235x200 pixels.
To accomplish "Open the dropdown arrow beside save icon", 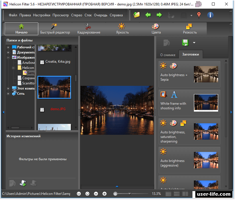I will click(x=194, y=43).
